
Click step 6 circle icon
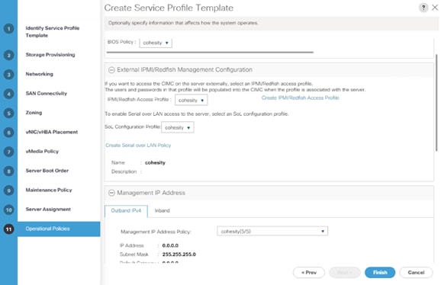coord(8,133)
